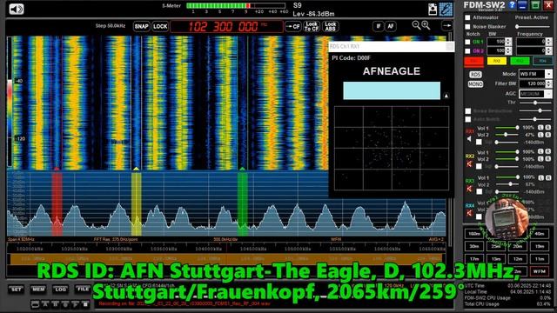Toggle the RX2 squelch checkbox
The image size is (557, 313).
tap(479, 166)
